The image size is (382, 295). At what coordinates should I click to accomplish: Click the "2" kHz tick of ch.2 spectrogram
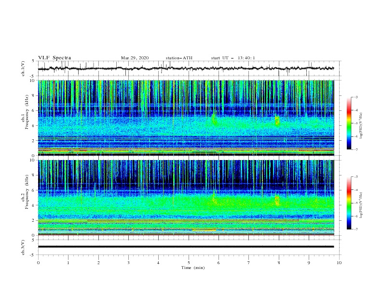tap(33, 220)
